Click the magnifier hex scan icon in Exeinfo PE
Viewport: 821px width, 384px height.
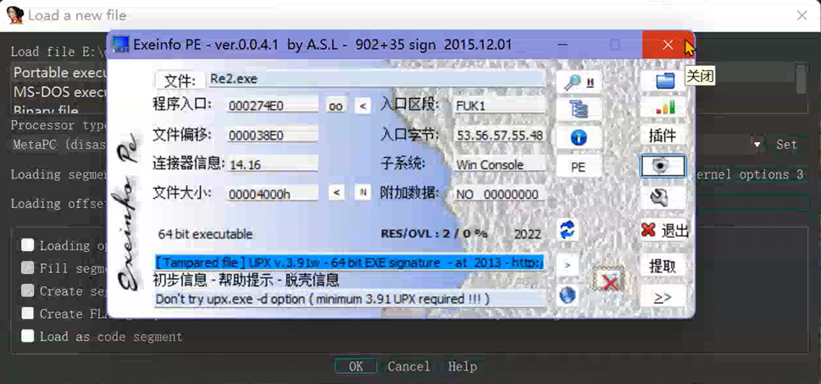point(579,81)
